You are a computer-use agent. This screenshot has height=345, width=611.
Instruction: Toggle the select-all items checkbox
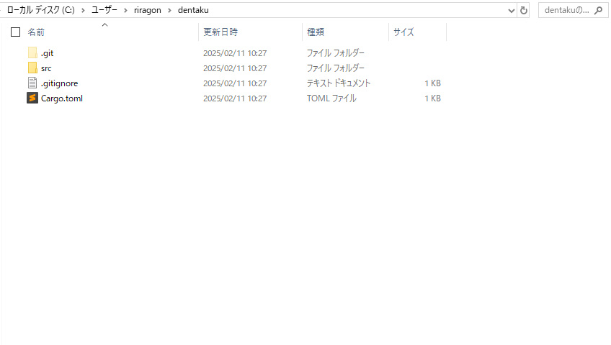pos(15,32)
